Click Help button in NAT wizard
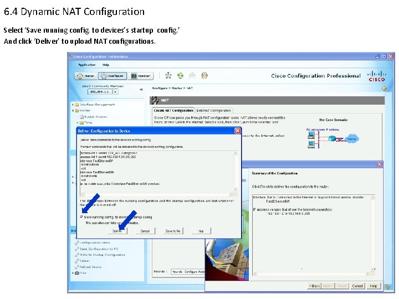The width and height of the screenshot is (399, 299). [x=374, y=286]
